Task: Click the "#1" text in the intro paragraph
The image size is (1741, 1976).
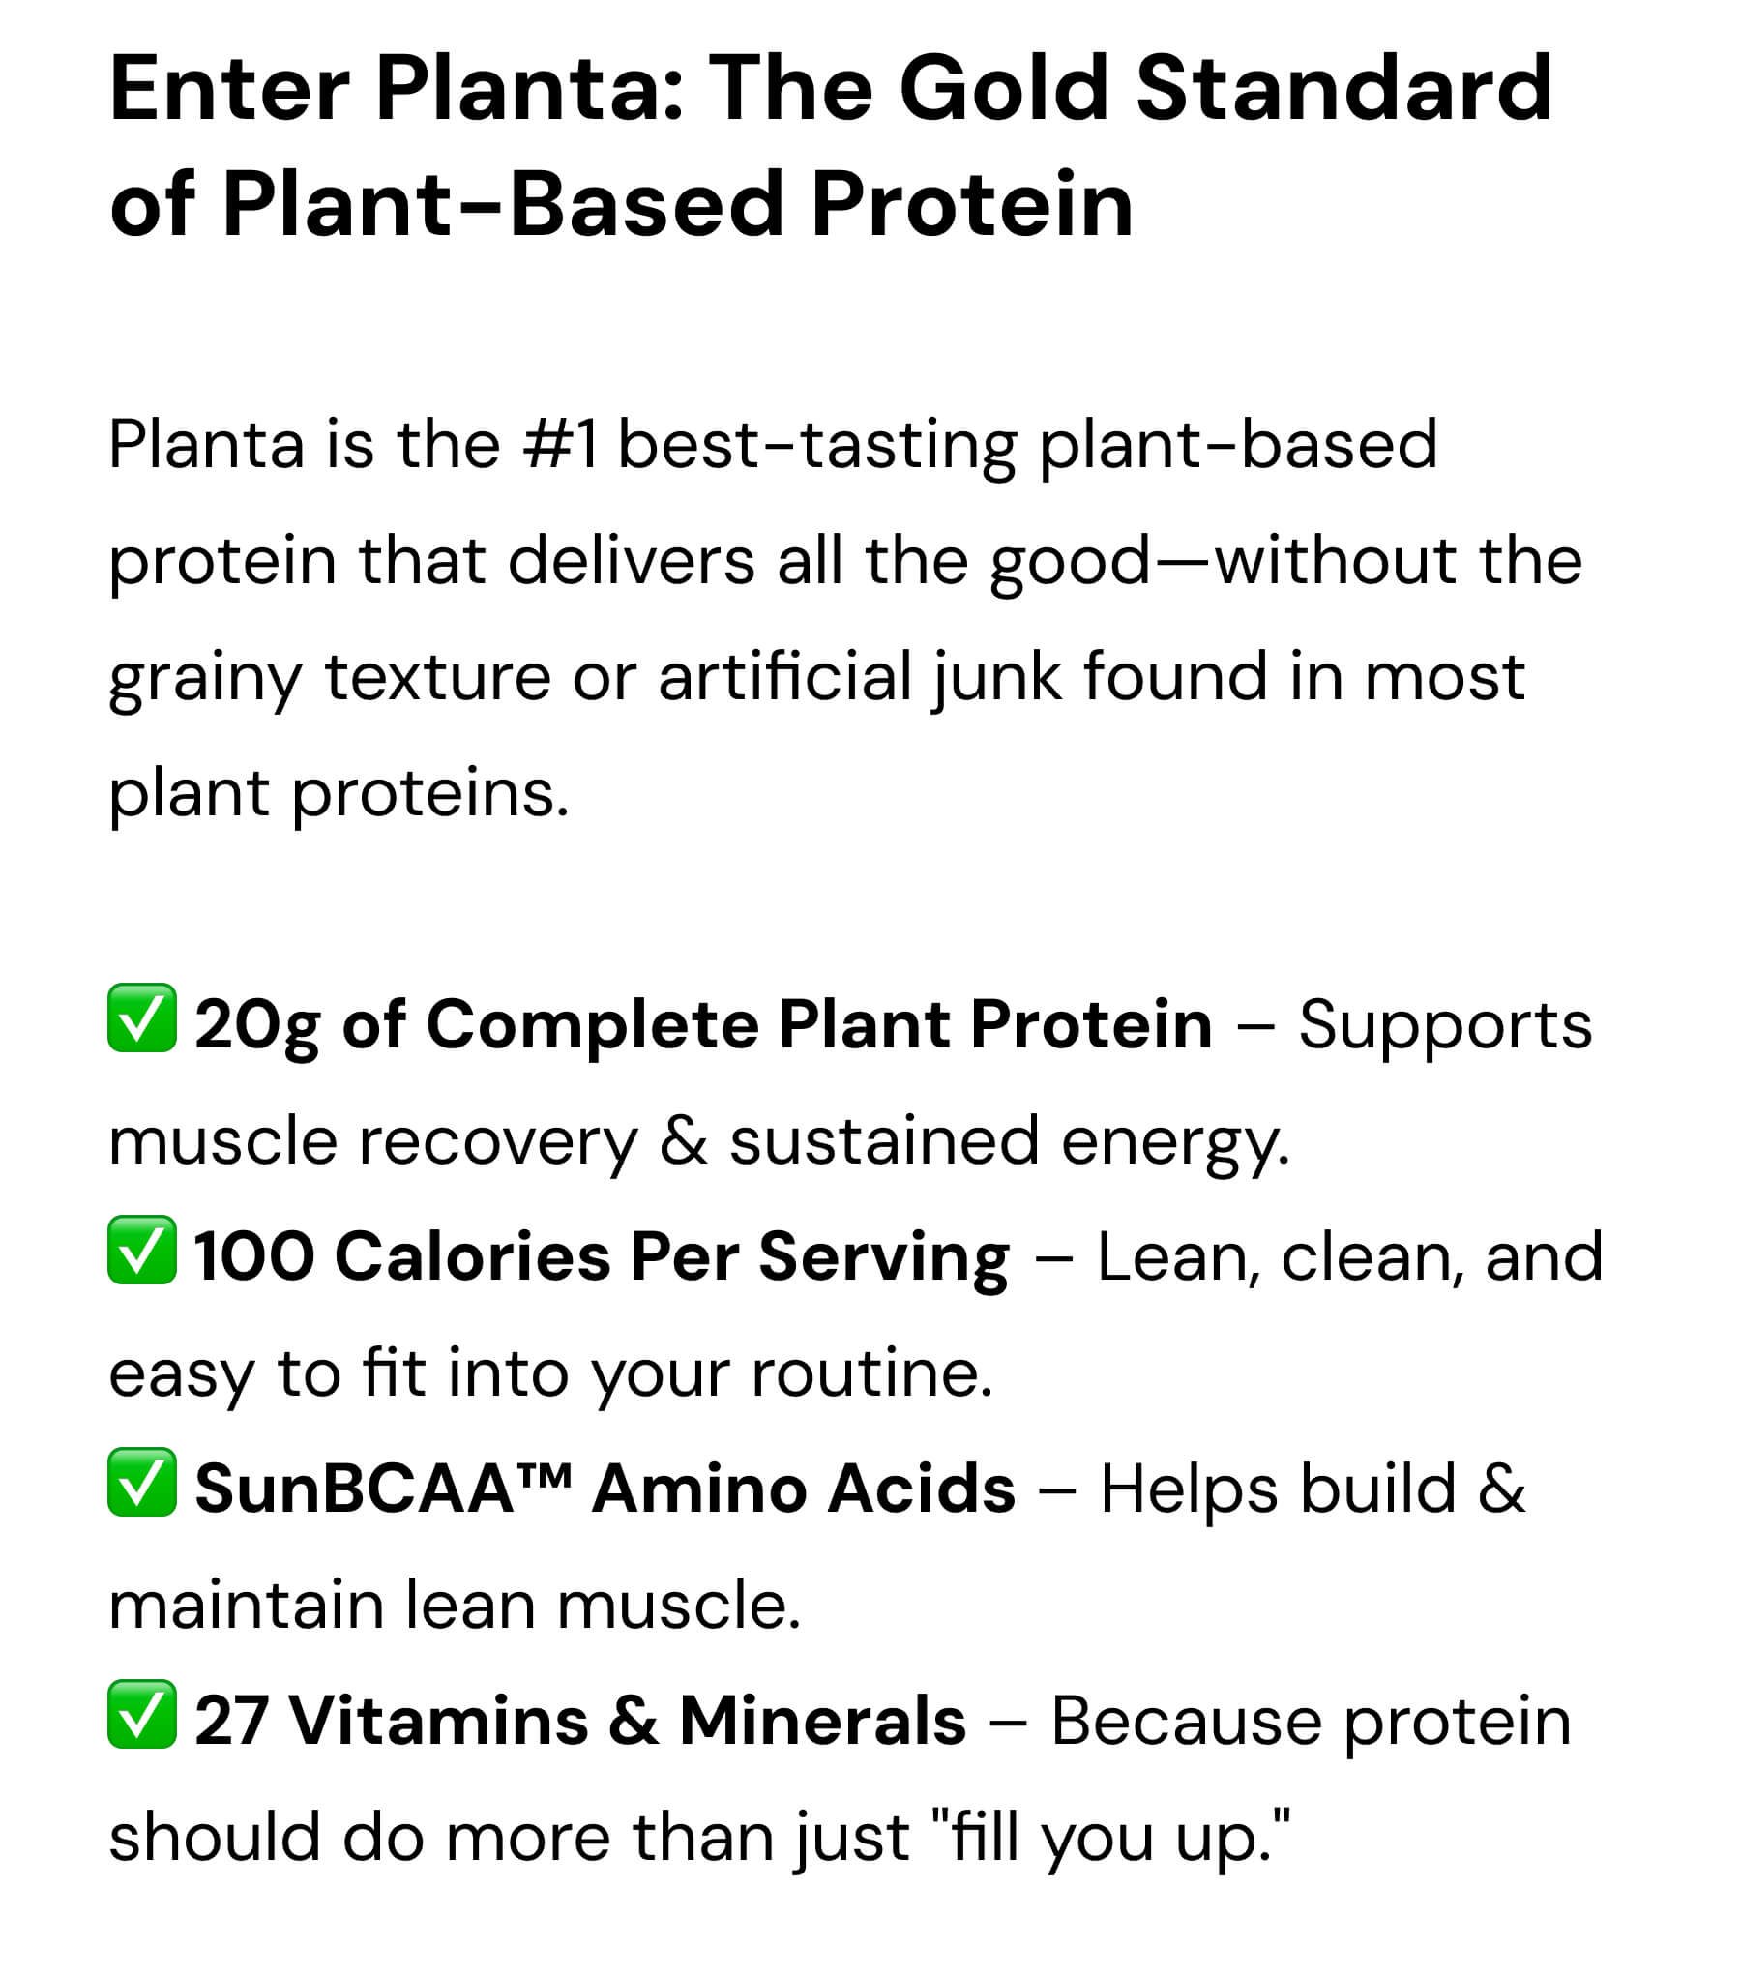Action: (x=560, y=445)
